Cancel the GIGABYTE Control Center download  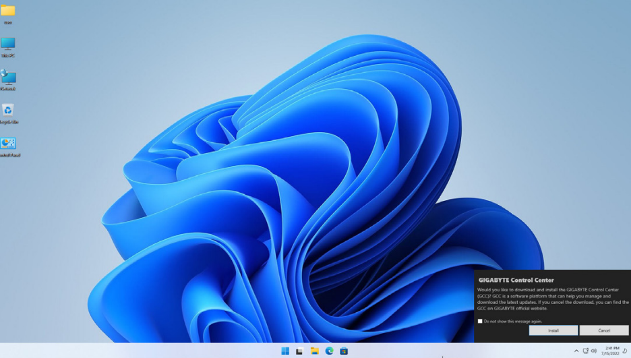604,330
